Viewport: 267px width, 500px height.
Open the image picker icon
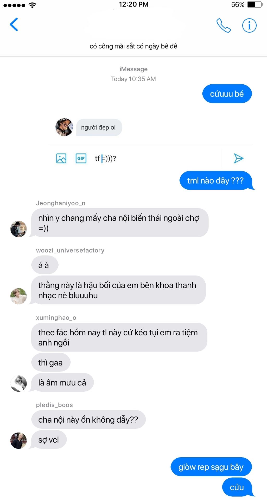pos(61,158)
